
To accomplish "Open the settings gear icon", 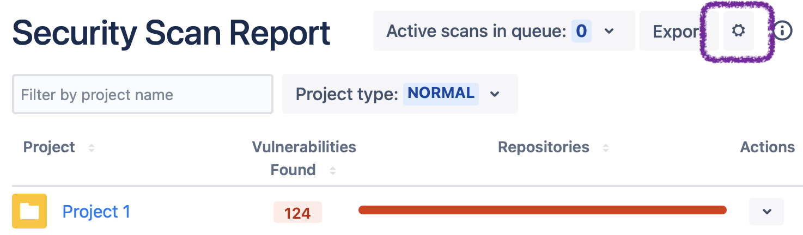I will [x=738, y=31].
